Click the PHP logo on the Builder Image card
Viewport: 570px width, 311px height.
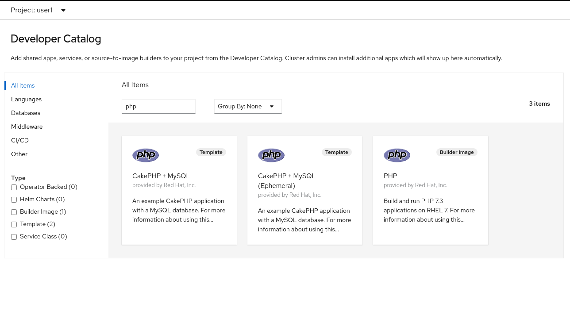[x=397, y=155]
